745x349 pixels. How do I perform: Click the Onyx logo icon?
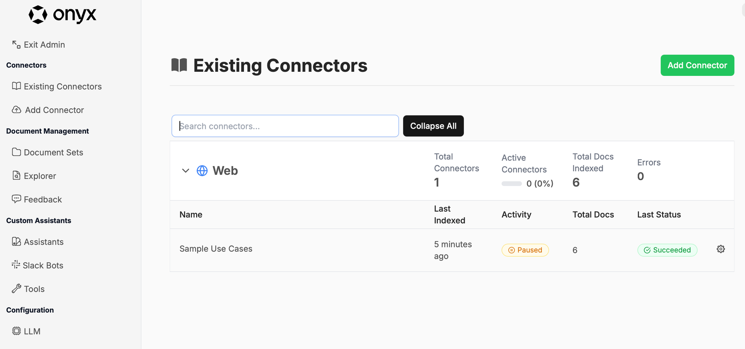pos(38,15)
